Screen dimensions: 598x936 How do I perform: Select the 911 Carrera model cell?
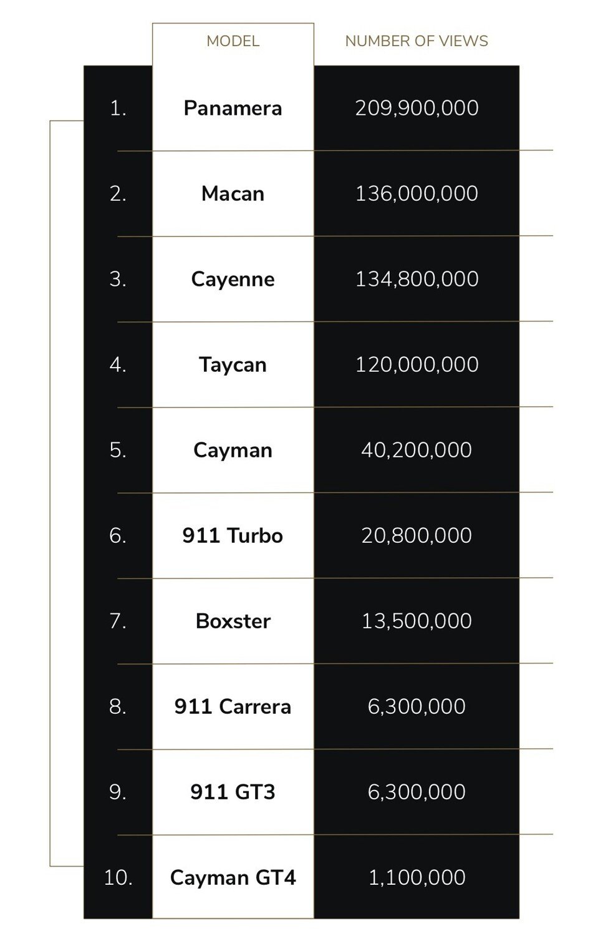pos(233,706)
